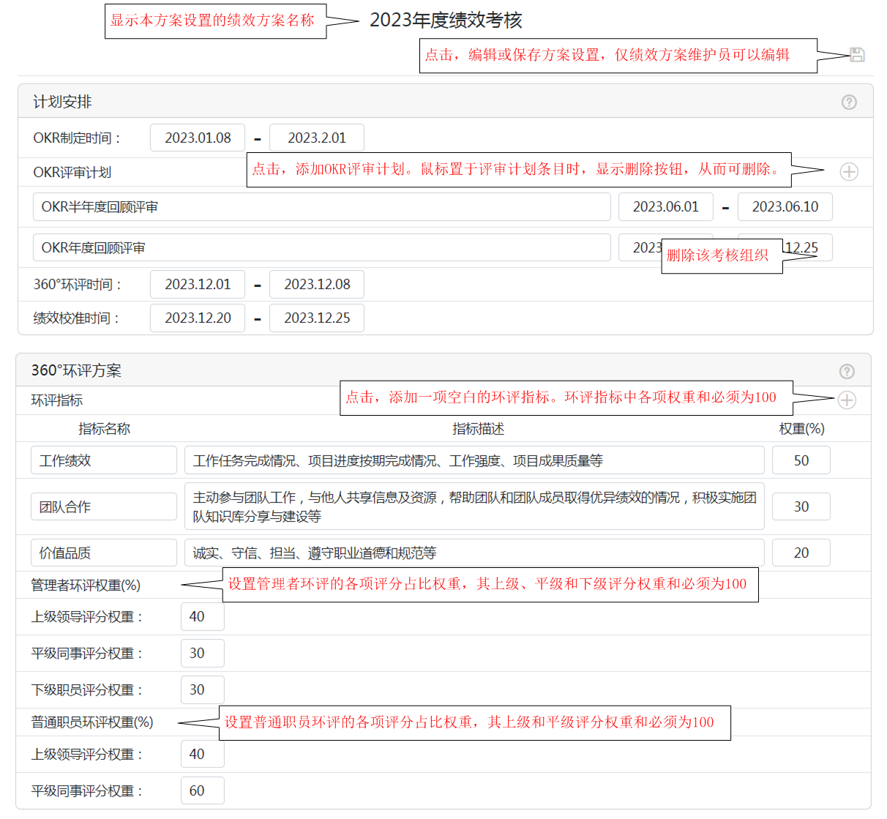887x819 pixels.
Task: Edit the 价值品质 indicator name field
Action: tap(104, 553)
